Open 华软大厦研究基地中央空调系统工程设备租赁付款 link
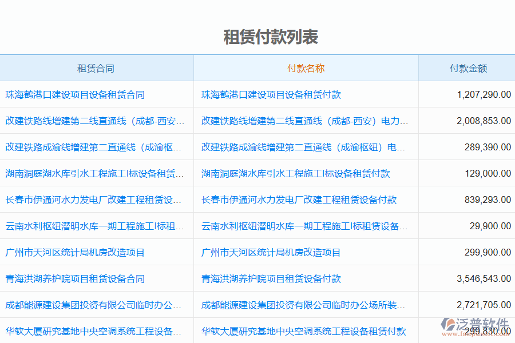Image resolution: width=515 pixels, height=343 pixels. (x=303, y=330)
